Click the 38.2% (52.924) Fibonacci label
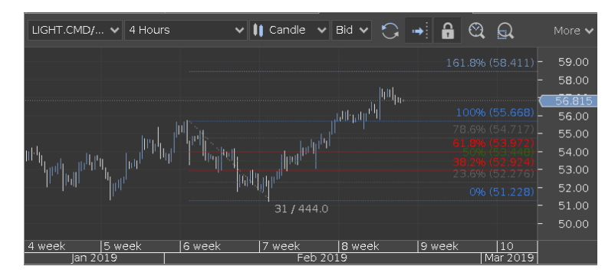The width and height of the screenshot is (605, 276). pyautogui.click(x=494, y=162)
